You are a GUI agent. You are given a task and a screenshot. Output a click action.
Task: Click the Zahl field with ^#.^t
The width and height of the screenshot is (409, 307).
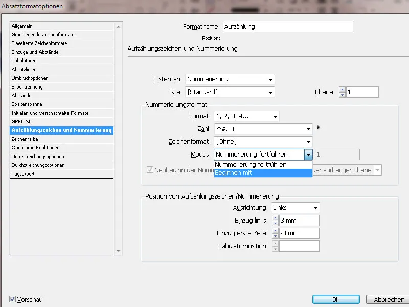[x=260, y=129]
